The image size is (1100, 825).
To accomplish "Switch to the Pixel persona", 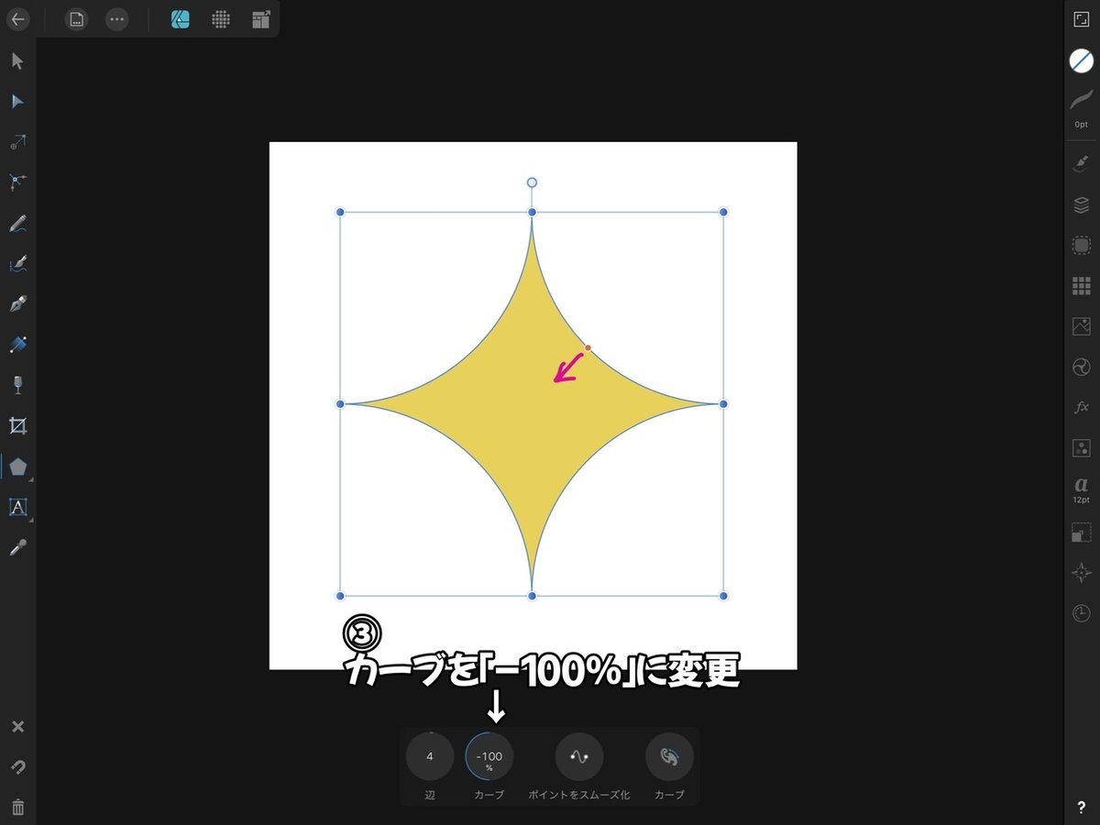I will (x=220, y=18).
